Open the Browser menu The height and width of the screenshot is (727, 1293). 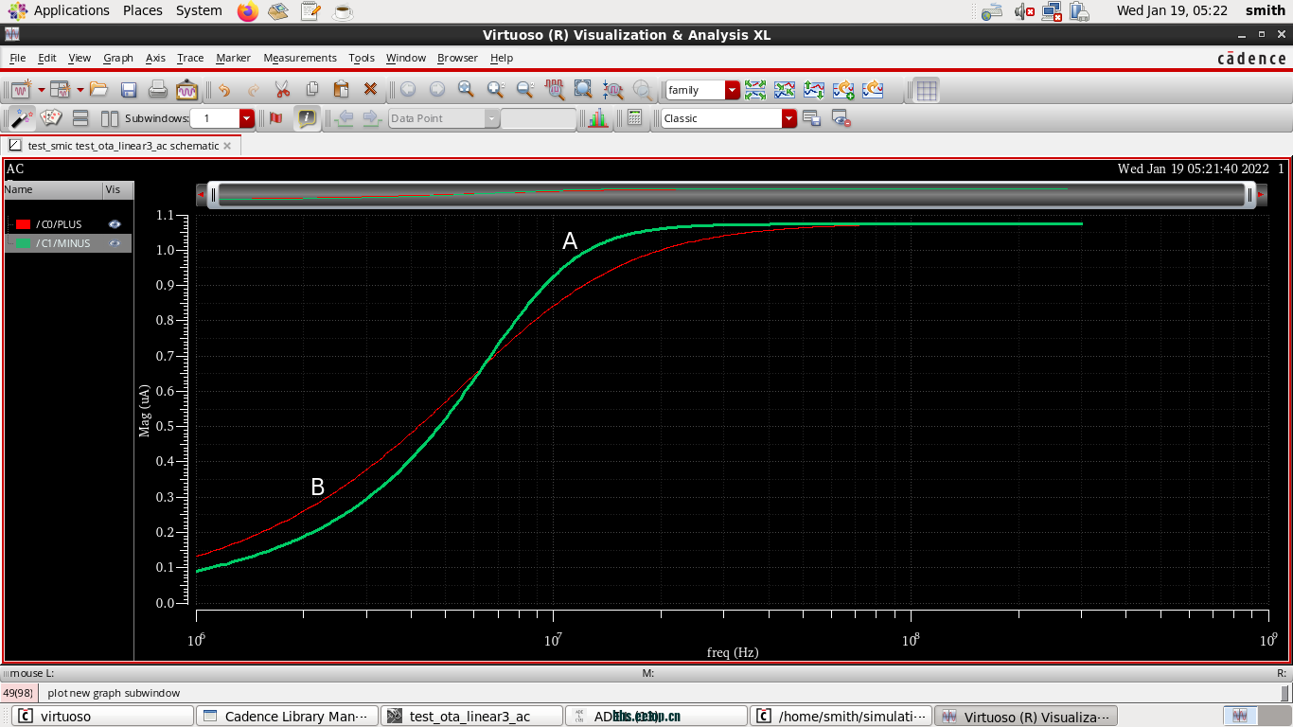click(x=457, y=58)
